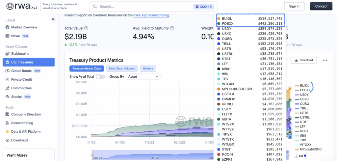Click the Download chart button
The image size is (337, 161).
pos(304,60)
